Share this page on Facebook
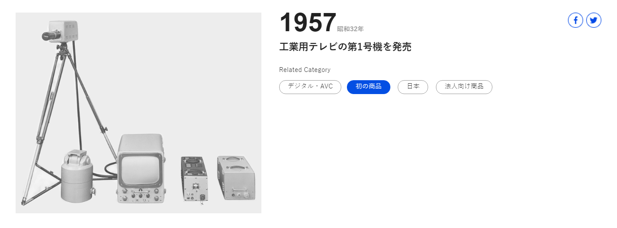The width and height of the screenshot is (617, 228). [x=575, y=20]
